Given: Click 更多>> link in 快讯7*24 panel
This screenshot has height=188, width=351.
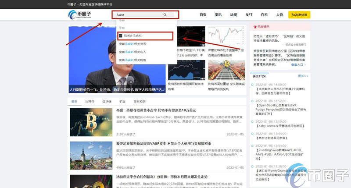Looking at the screenshot, I should 303,76.
